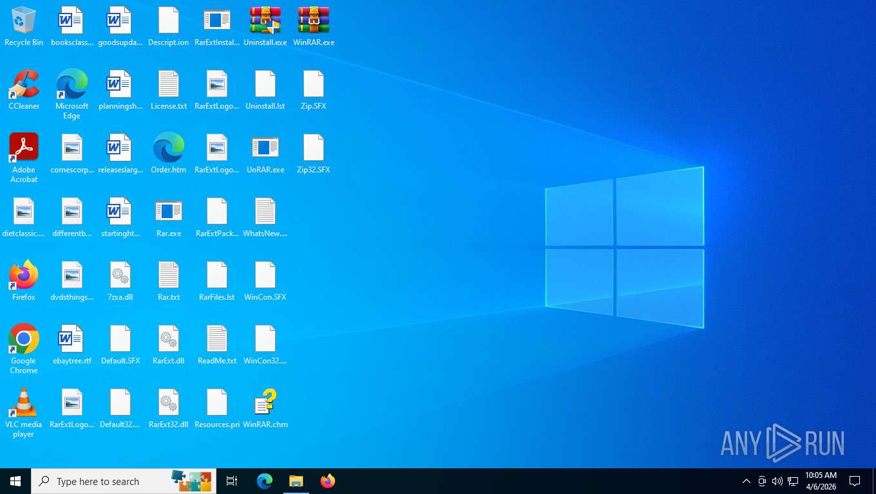The width and height of the screenshot is (876, 494).
Task: Select the dvdsthings image file icon
Action: tap(72, 282)
